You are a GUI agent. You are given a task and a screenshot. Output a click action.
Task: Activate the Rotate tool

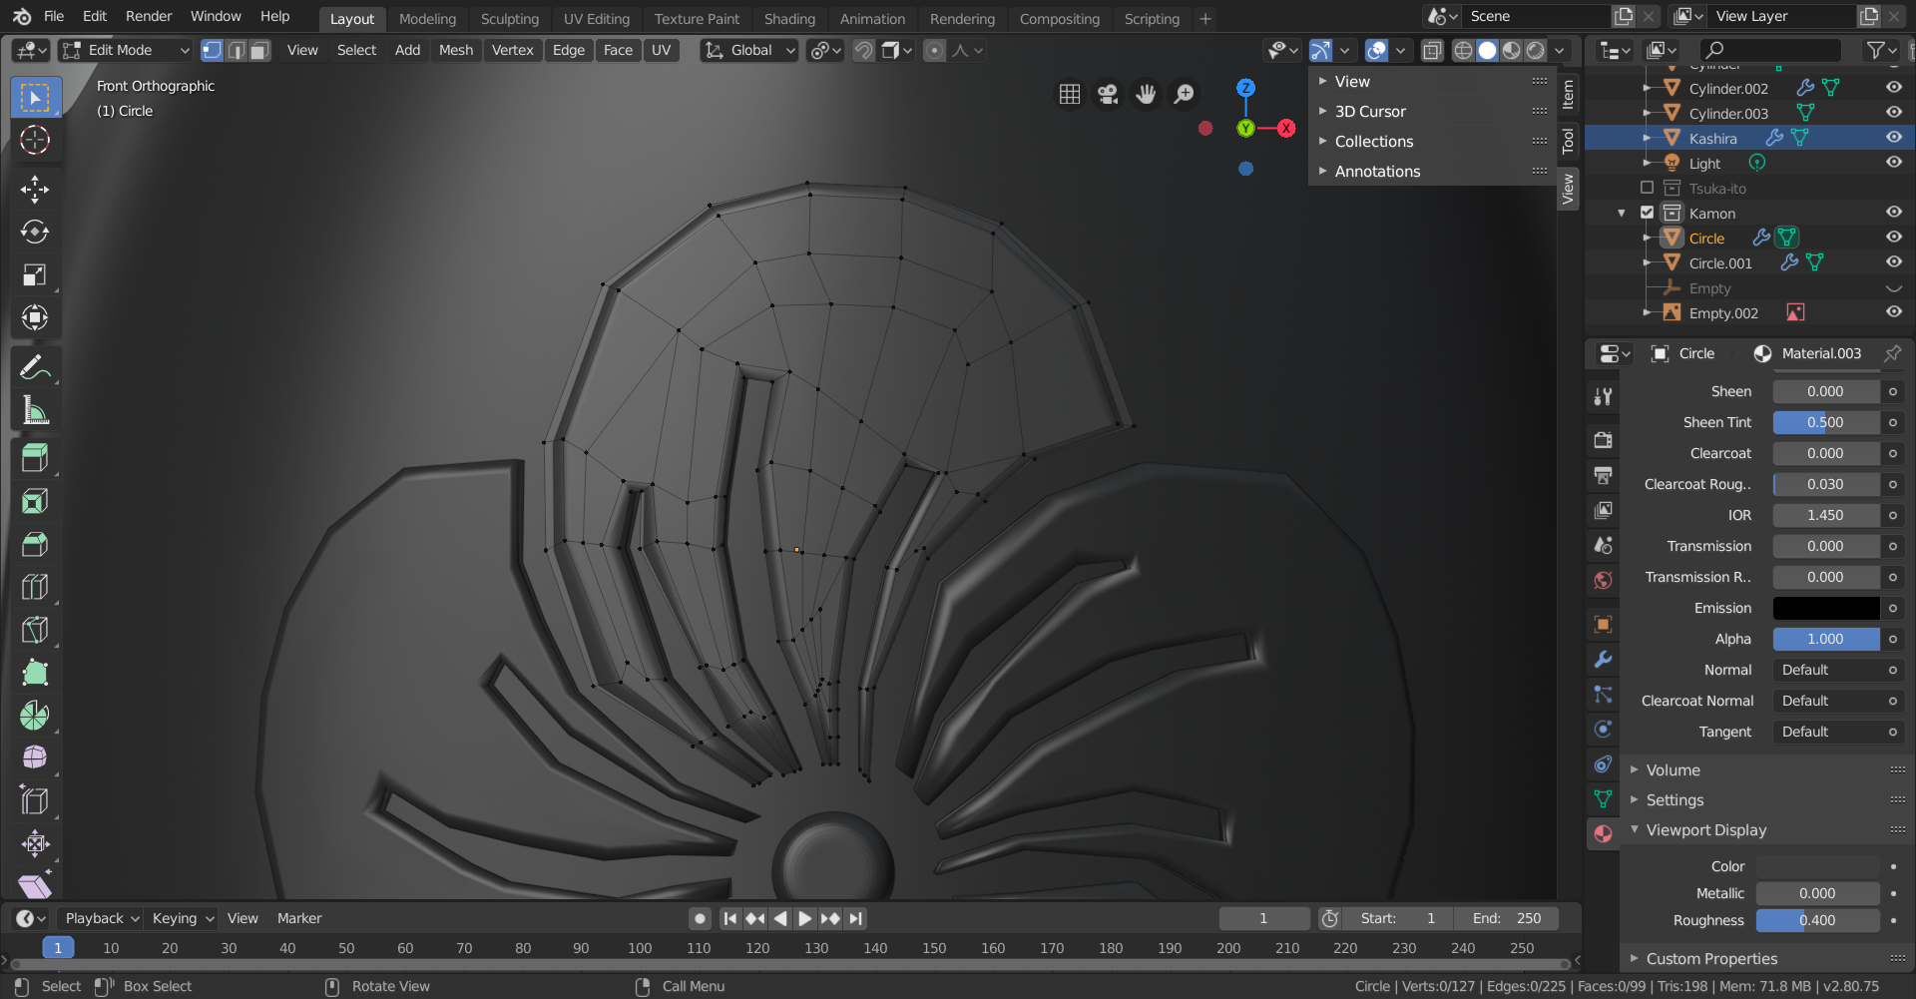(x=35, y=233)
